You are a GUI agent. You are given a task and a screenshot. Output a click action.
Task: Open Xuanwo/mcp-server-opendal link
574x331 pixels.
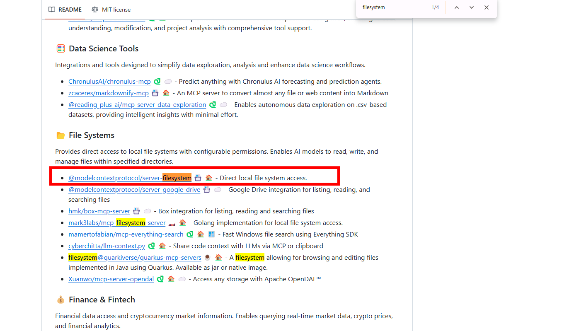coord(111,279)
